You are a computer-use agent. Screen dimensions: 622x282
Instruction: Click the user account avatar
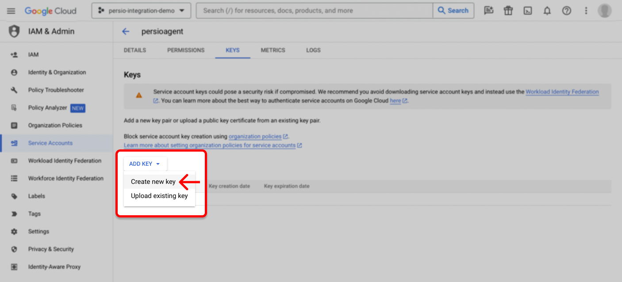604,11
